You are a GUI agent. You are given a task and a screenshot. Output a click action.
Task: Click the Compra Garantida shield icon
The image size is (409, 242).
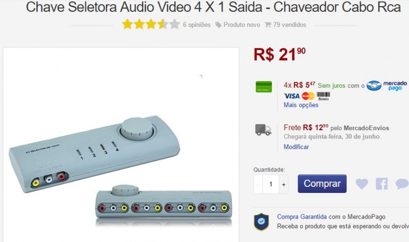pos(262,222)
